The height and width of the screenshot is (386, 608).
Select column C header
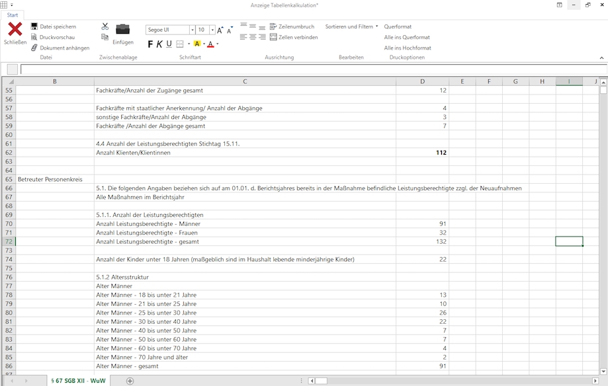245,81
